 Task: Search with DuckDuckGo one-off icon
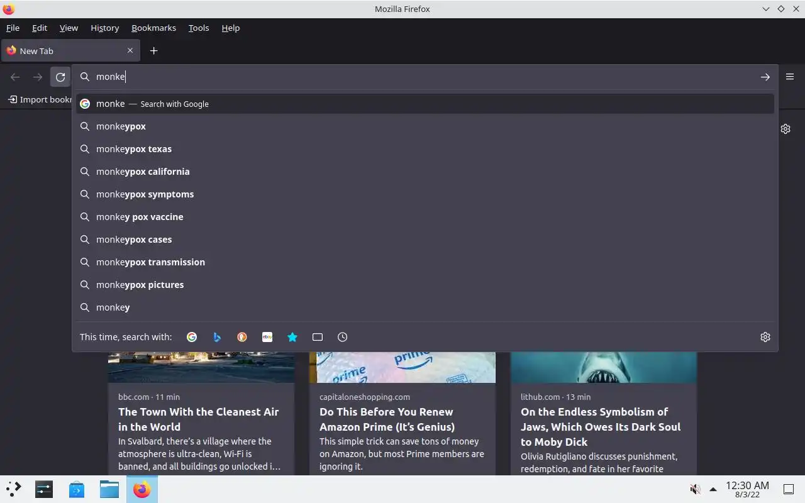pos(242,337)
